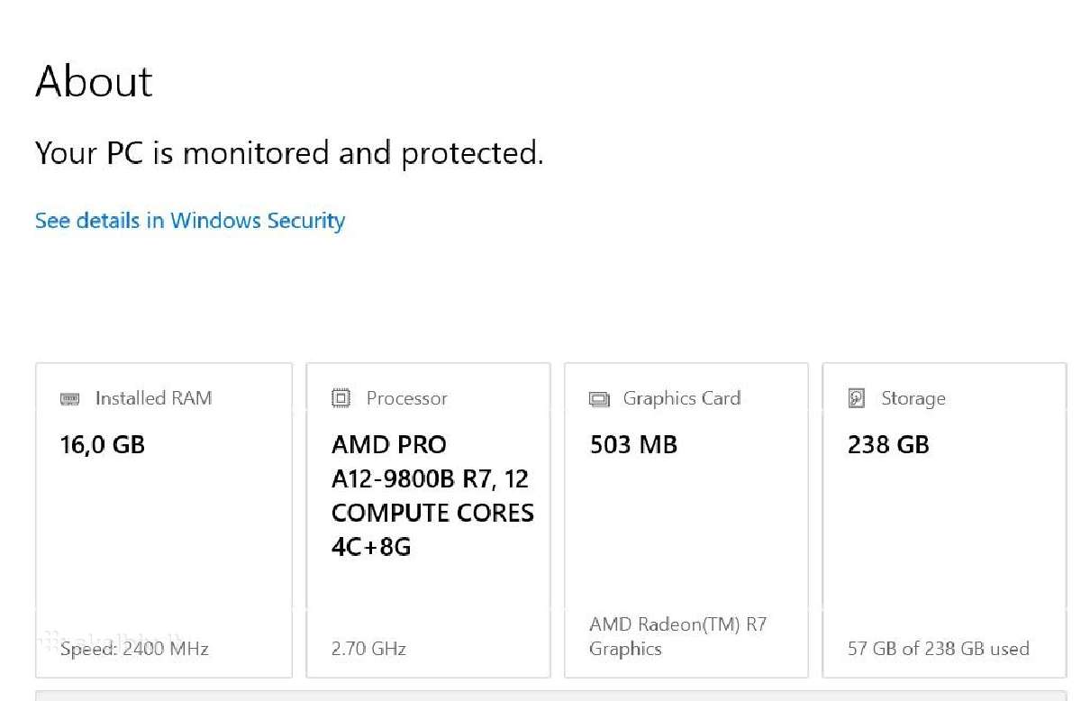
Task: Click the Installed RAM memory icon
Action: tap(69, 398)
